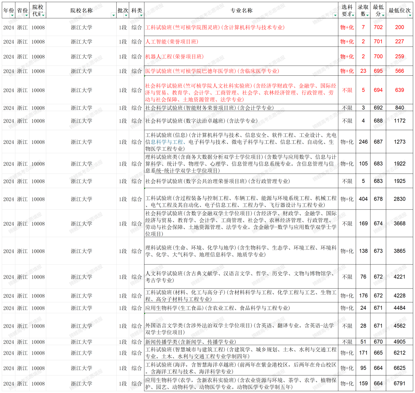Select cell 工科试验班(含过程装备与控制工程…)
The image size is (415, 393).
[x=241, y=199]
